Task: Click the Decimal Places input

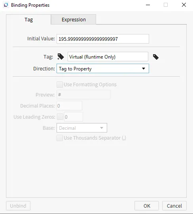Action: coord(69,106)
